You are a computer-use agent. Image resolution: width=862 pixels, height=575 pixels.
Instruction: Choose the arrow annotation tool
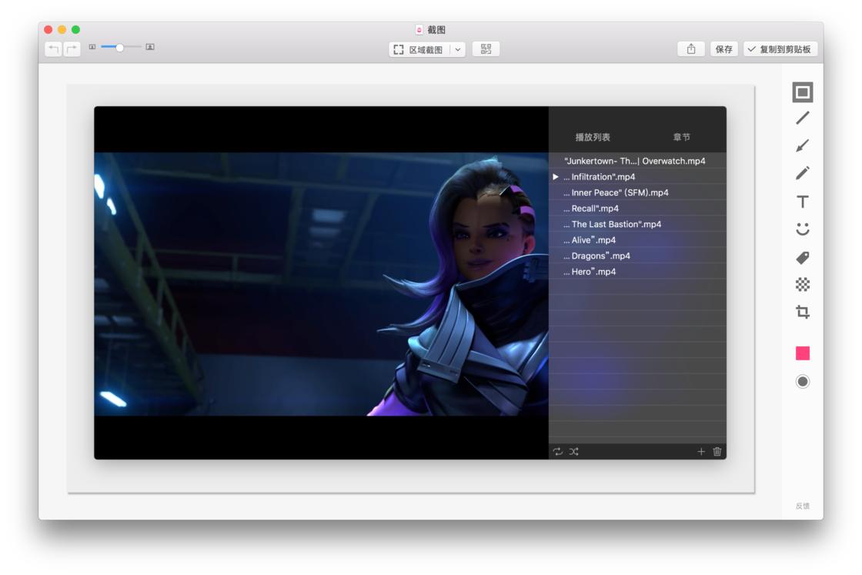click(x=802, y=145)
